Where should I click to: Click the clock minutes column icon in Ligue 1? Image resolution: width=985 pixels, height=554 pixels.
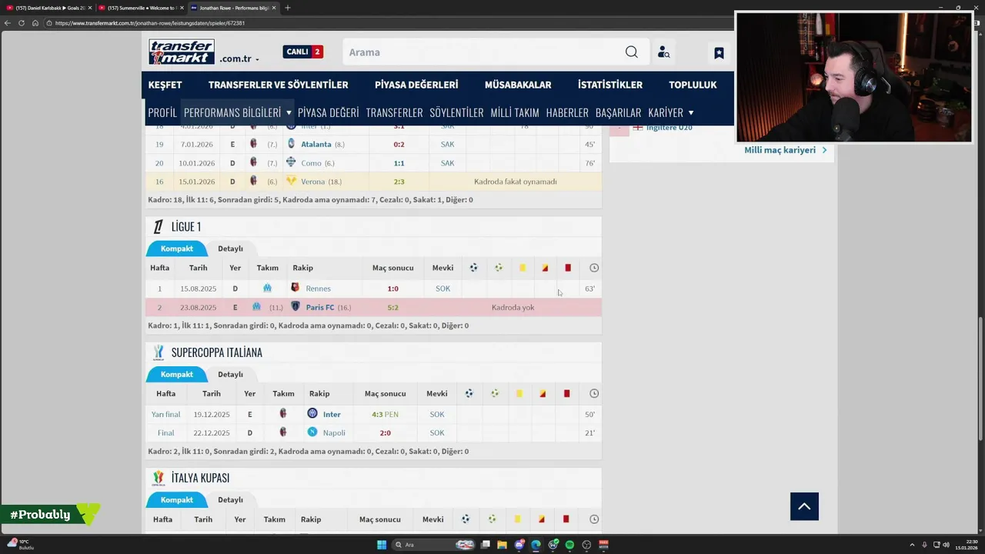594,268
